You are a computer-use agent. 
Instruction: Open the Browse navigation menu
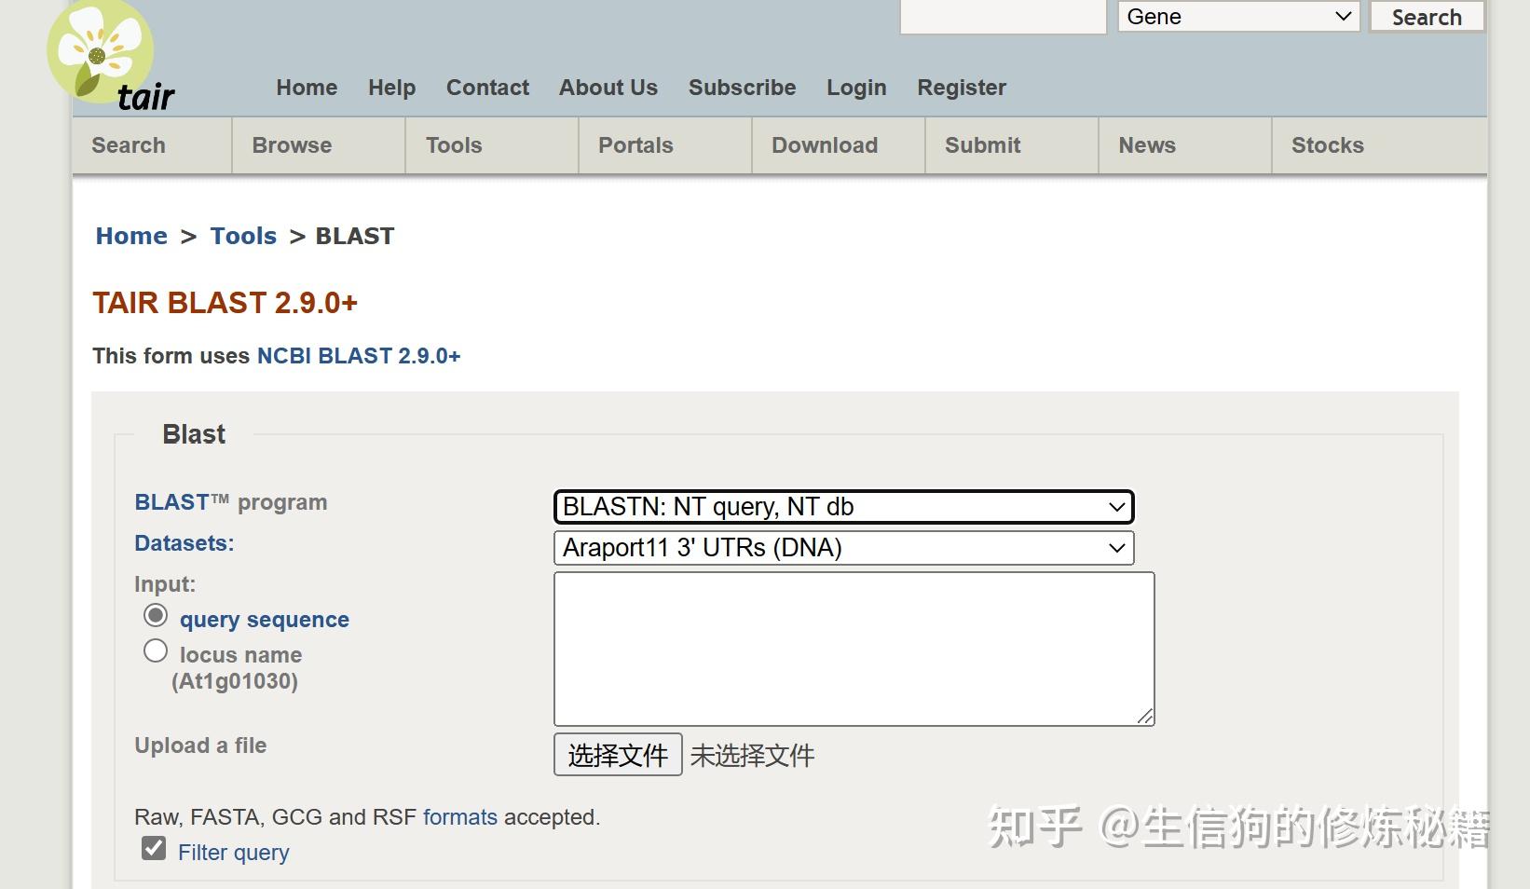click(x=319, y=145)
